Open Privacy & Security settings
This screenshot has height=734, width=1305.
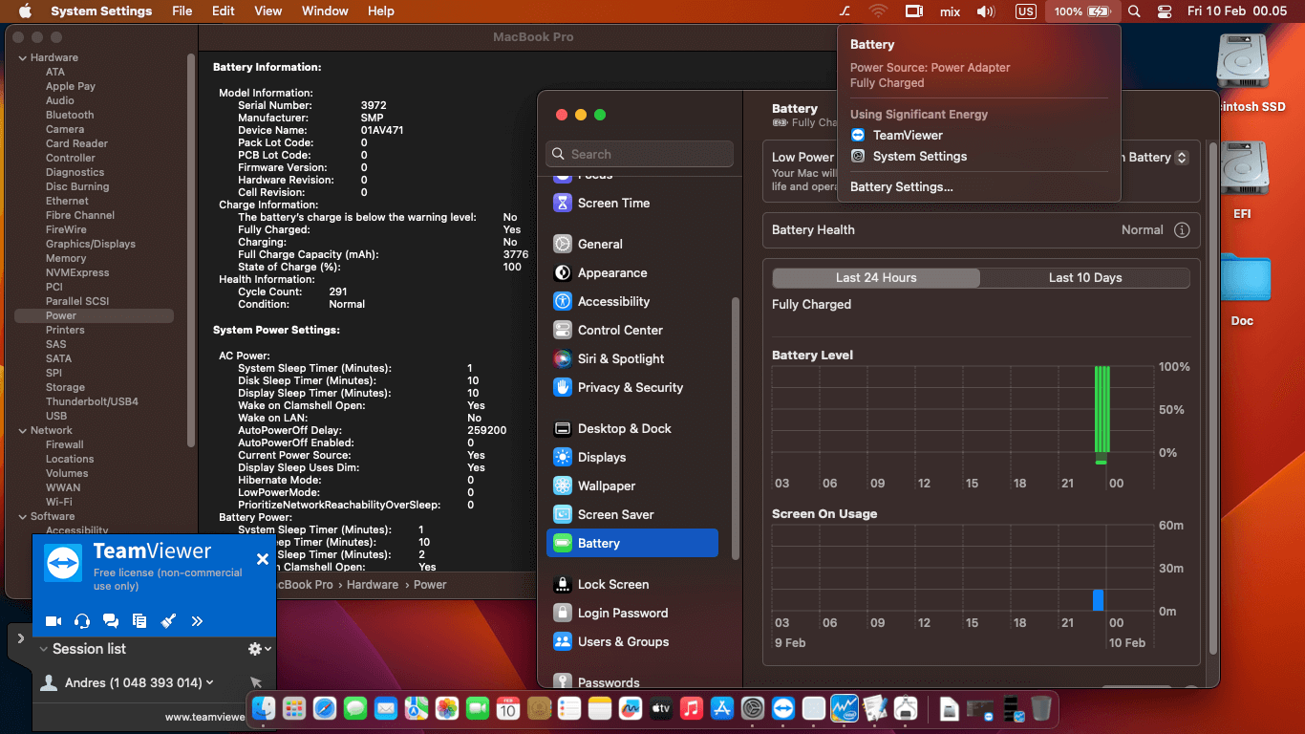click(x=632, y=388)
